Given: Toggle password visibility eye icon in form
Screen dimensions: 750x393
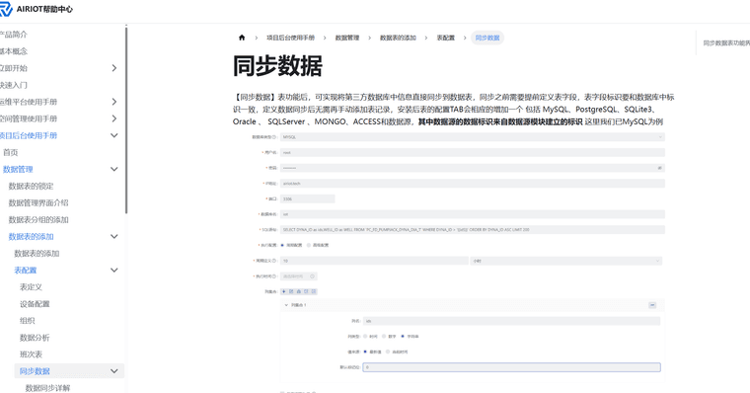Looking at the screenshot, I should coord(659,168).
